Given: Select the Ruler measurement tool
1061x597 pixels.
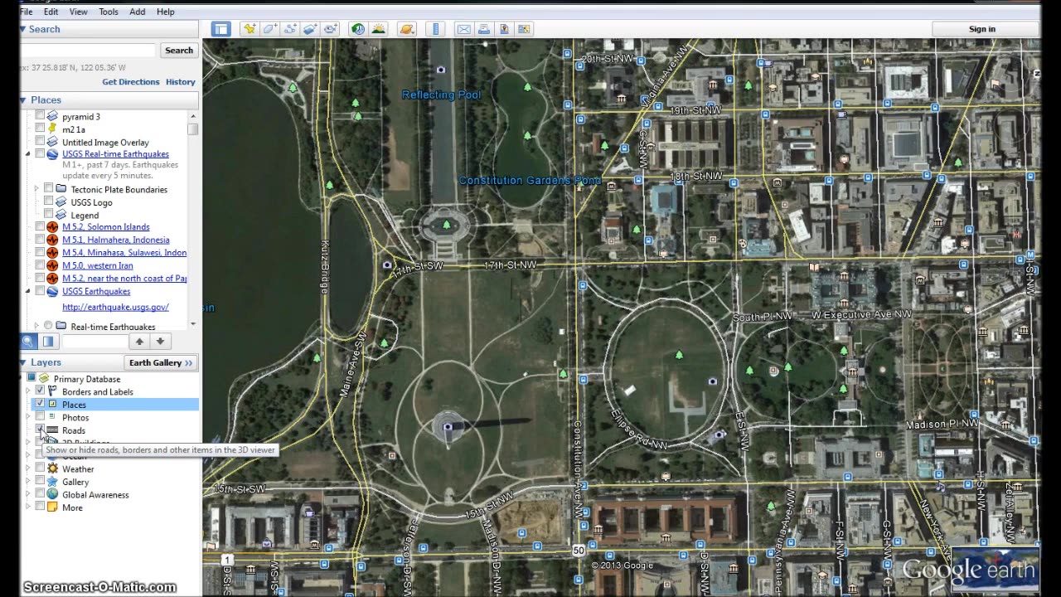Looking at the screenshot, I should [435, 29].
